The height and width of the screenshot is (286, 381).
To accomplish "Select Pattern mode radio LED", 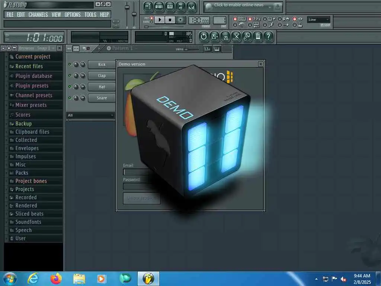I will 152,18.
